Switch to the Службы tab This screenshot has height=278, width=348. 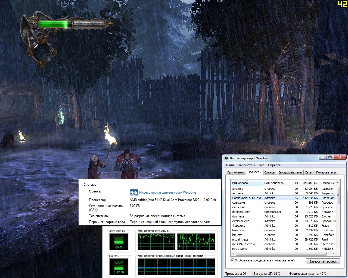click(270, 172)
